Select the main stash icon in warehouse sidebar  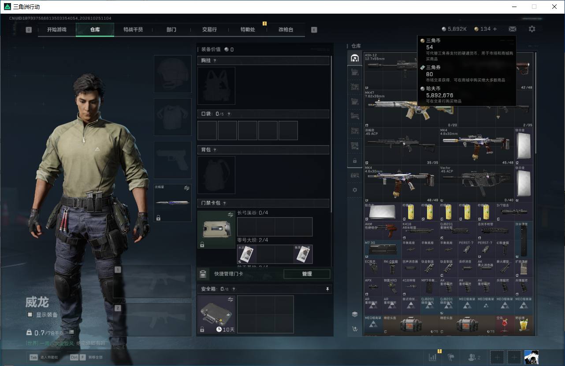354,58
